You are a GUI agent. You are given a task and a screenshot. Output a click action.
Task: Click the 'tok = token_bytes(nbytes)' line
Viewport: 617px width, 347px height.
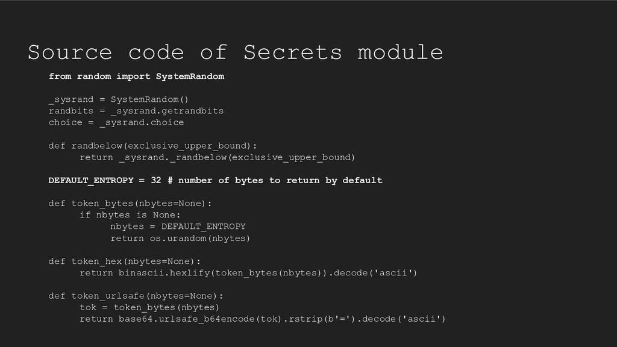[149, 308]
